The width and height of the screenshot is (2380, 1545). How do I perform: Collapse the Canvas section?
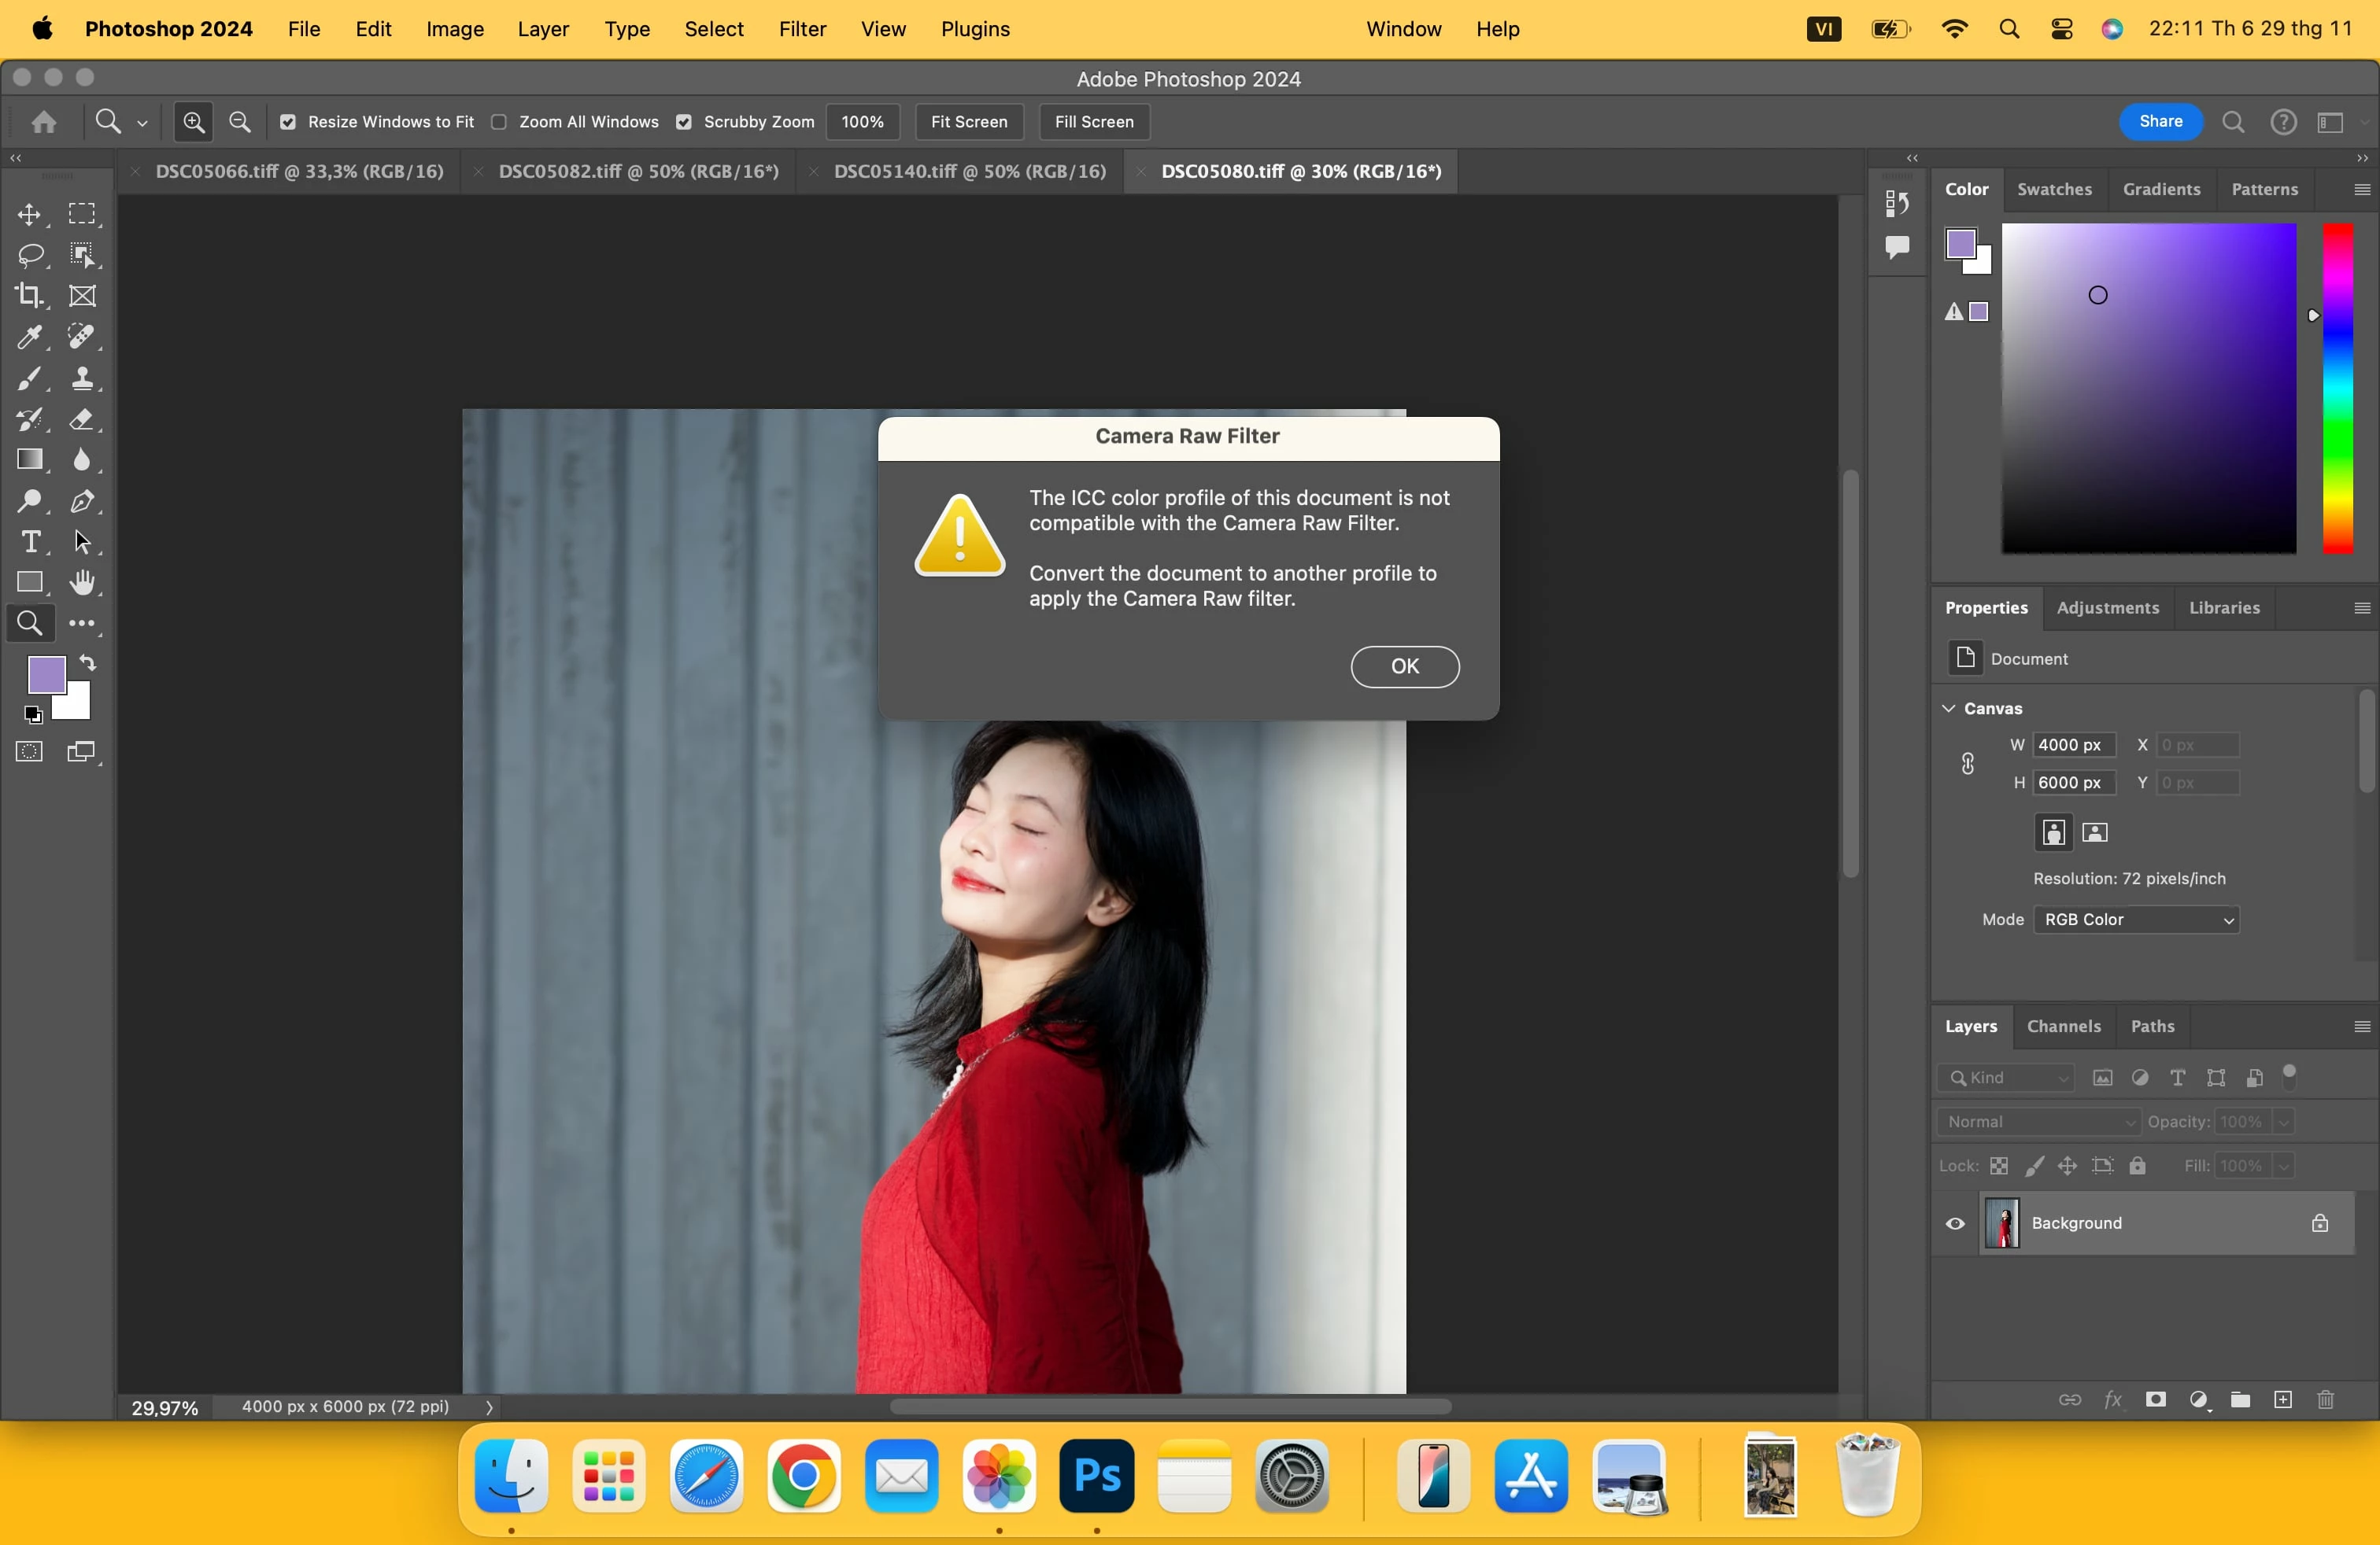point(1949,709)
